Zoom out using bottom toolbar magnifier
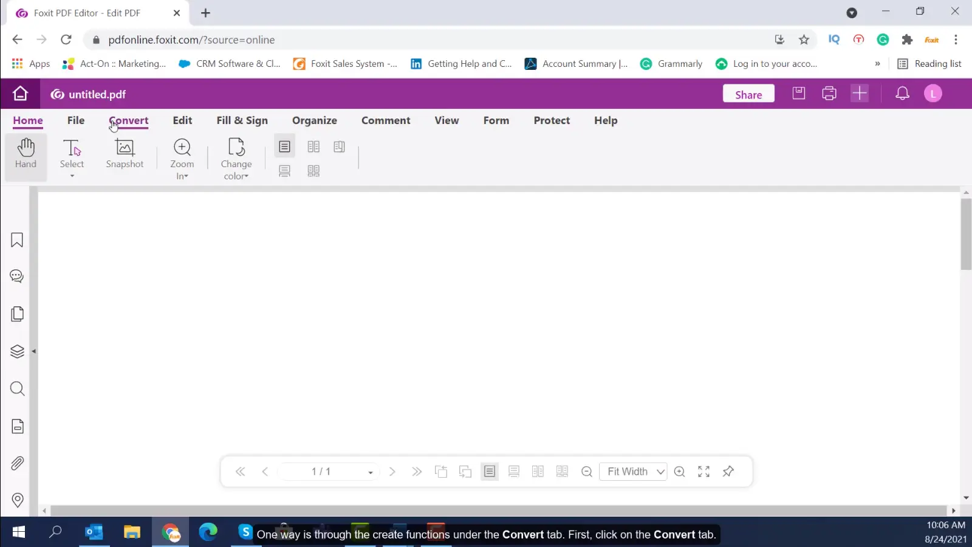Image resolution: width=972 pixels, height=547 pixels. [587, 472]
